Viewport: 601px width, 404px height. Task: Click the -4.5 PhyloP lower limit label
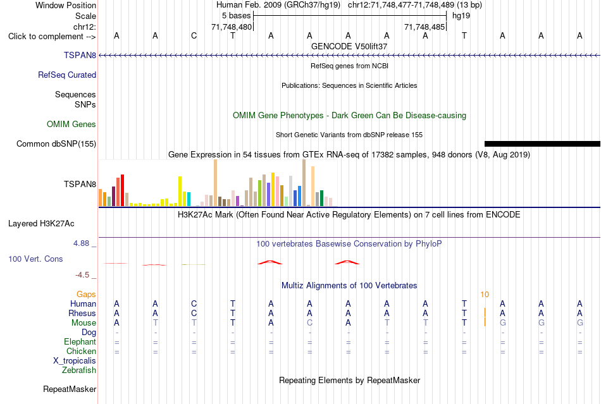click(x=82, y=275)
